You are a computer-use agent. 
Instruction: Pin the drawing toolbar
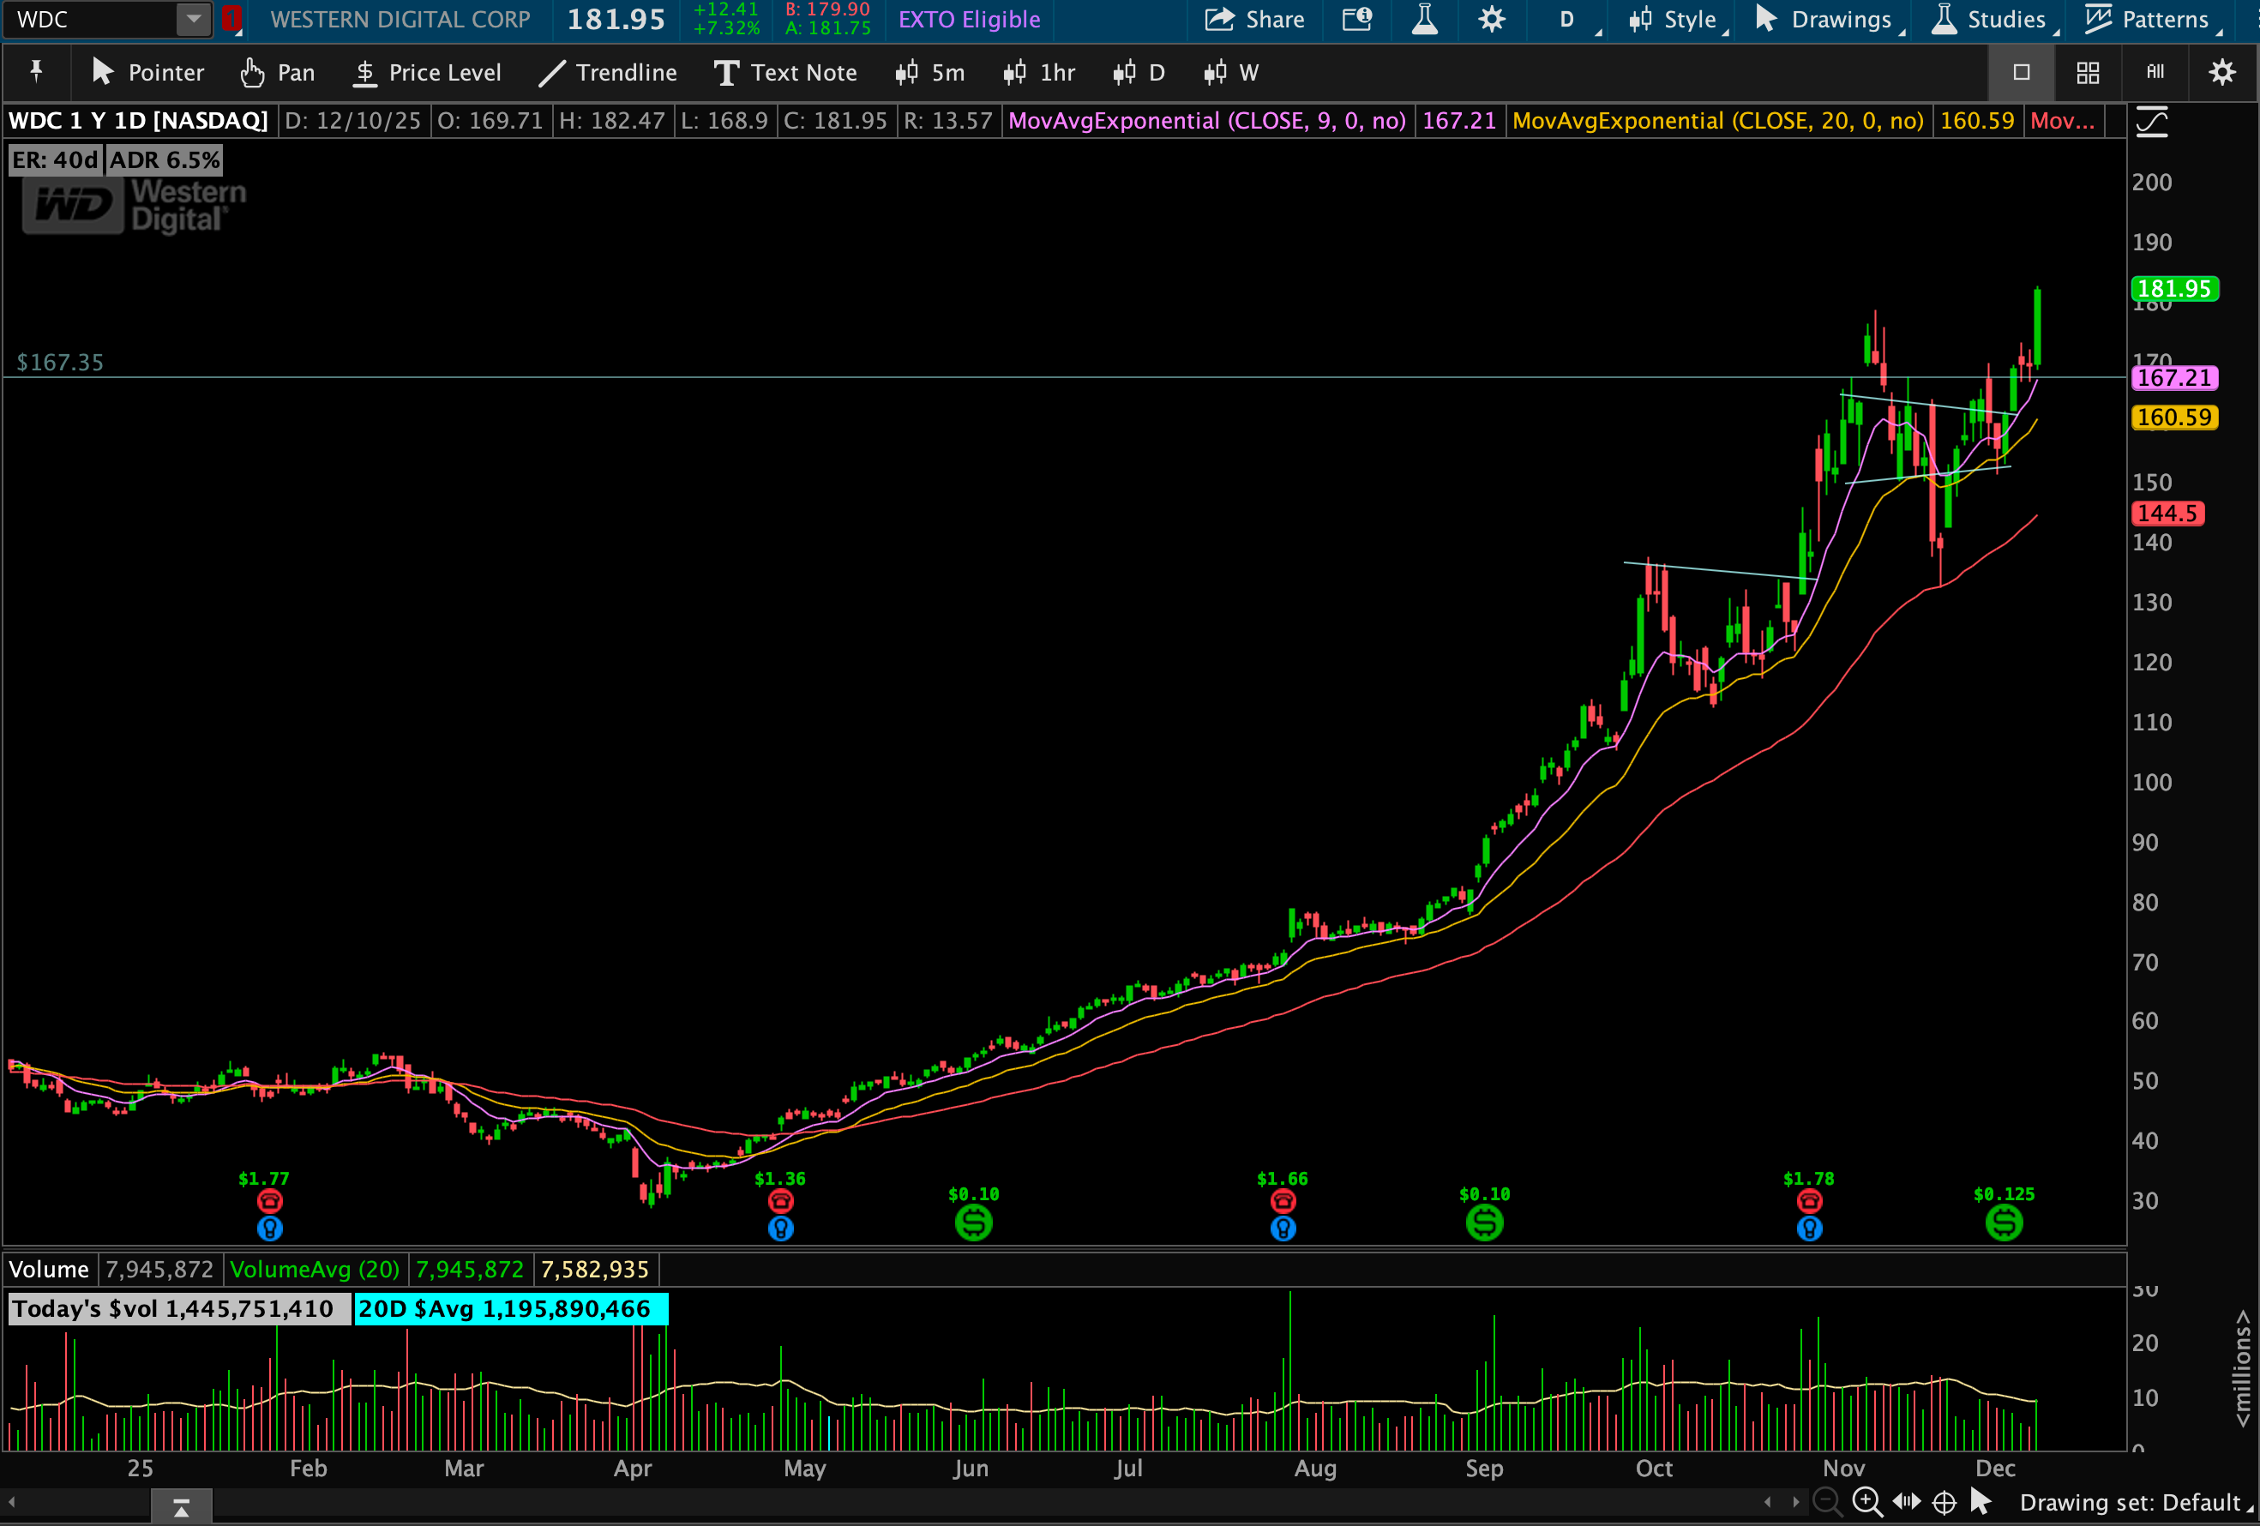(x=36, y=72)
